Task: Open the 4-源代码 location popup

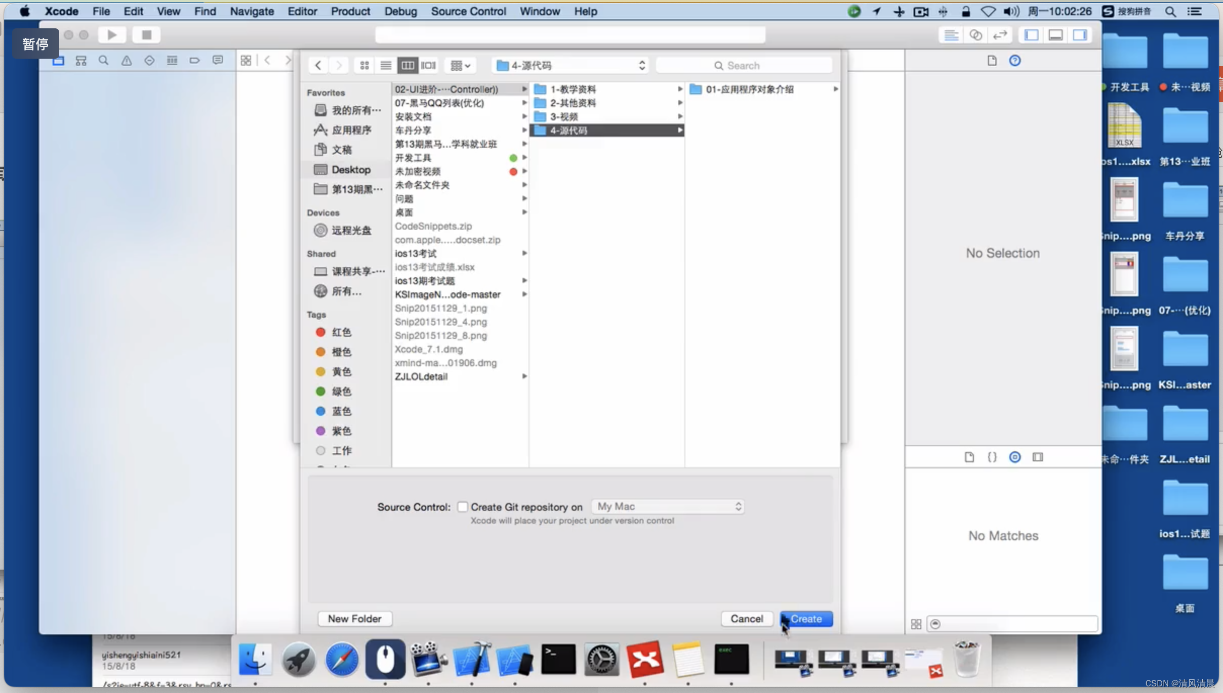Action: point(570,65)
